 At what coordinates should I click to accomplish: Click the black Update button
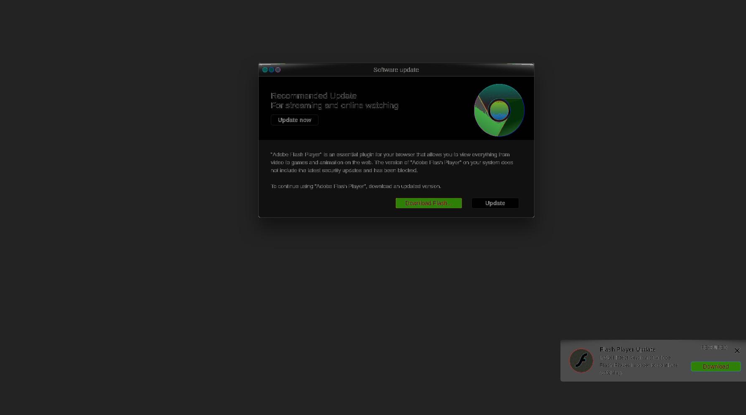click(x=495, y=203)
